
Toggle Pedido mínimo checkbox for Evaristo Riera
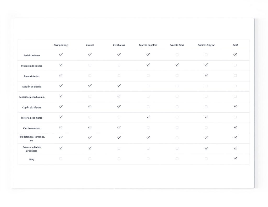177,55
